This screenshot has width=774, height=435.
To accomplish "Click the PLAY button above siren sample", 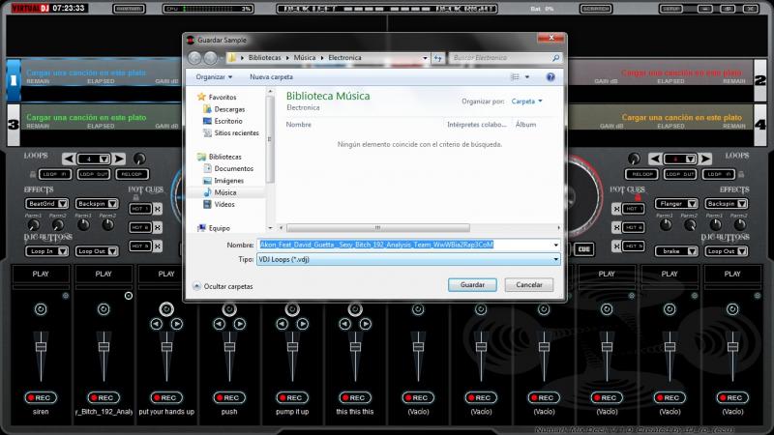I will tap(41, 274).
